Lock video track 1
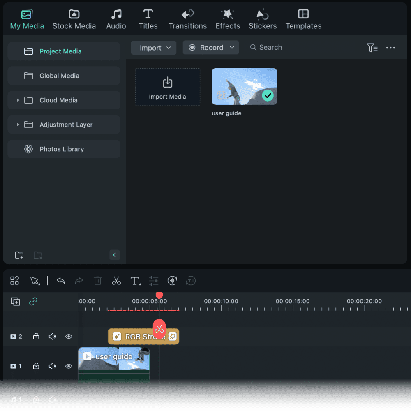 point(36,366)
